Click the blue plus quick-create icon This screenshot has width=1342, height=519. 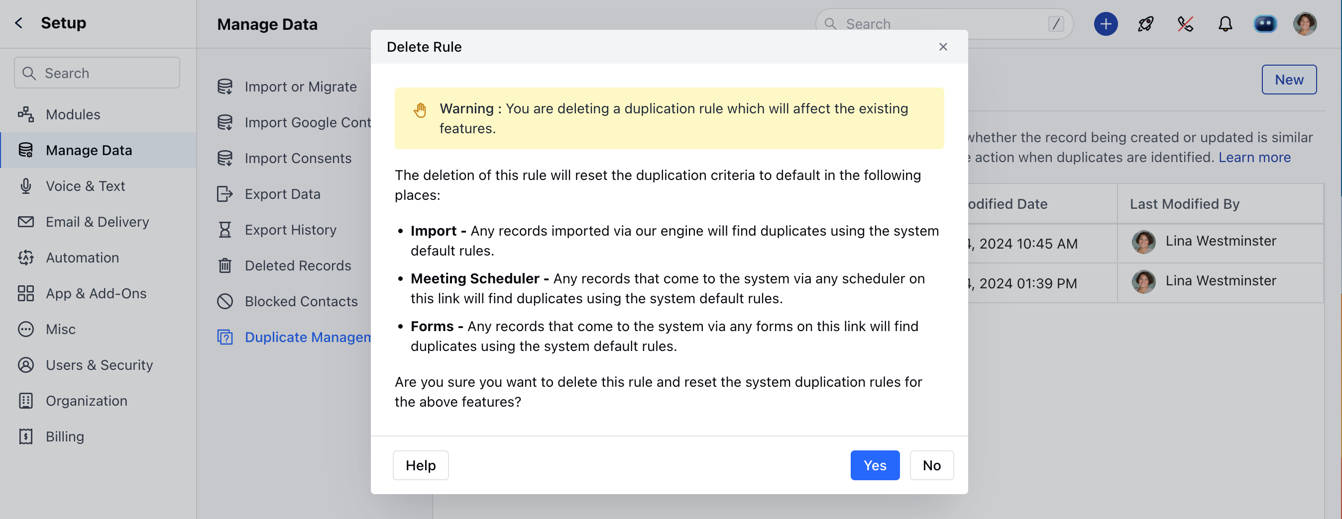1106,24
